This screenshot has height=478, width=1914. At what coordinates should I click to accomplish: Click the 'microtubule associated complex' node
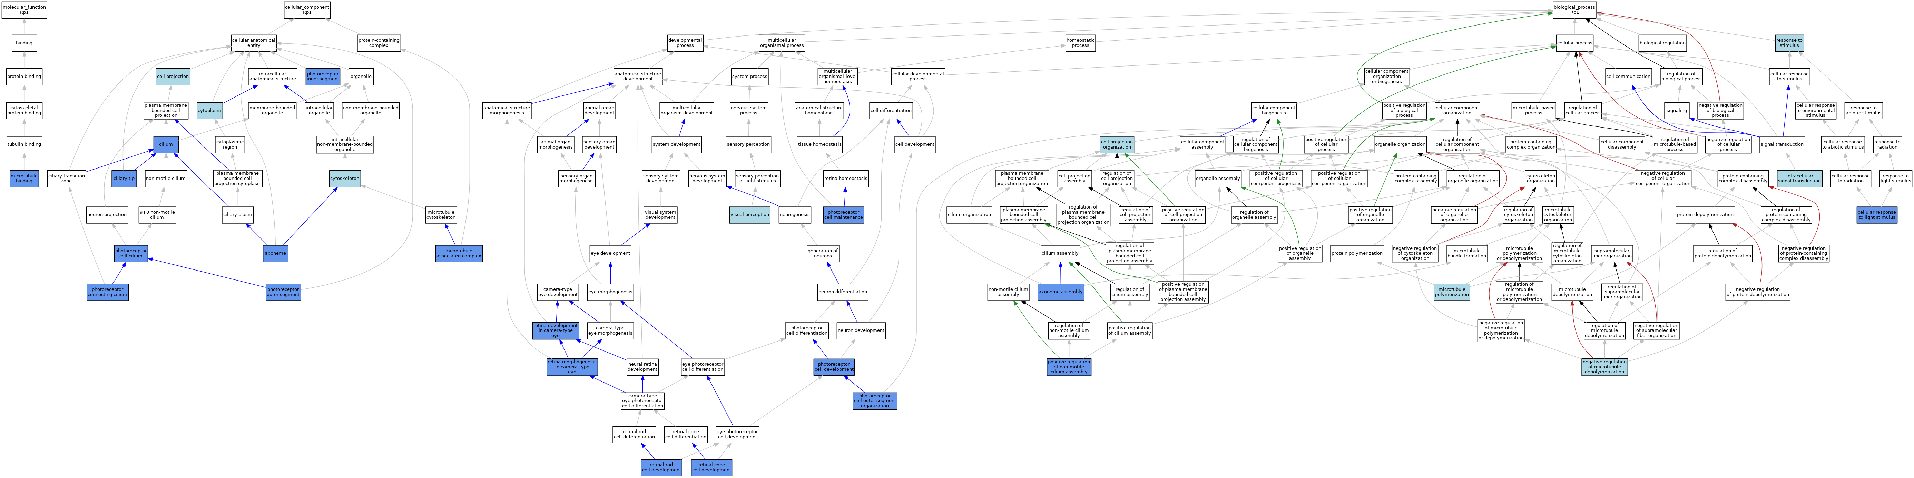click(459, 254)
